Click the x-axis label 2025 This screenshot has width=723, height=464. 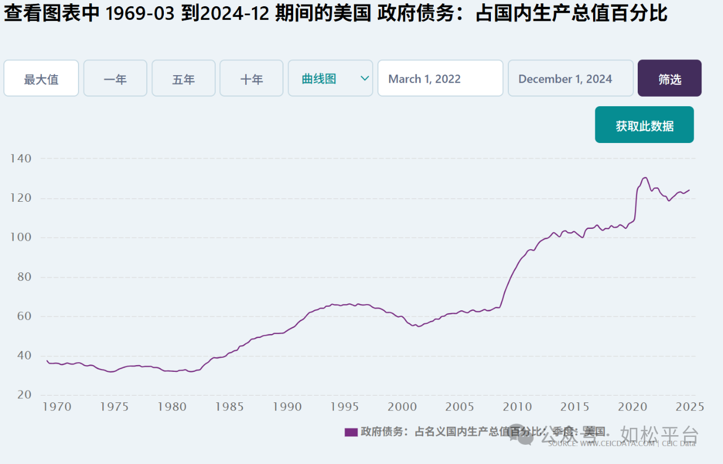coord(690,407)
